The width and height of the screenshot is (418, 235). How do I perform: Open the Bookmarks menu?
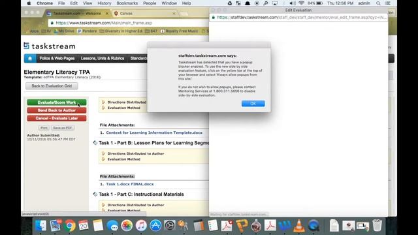click(x=127, y=3)
